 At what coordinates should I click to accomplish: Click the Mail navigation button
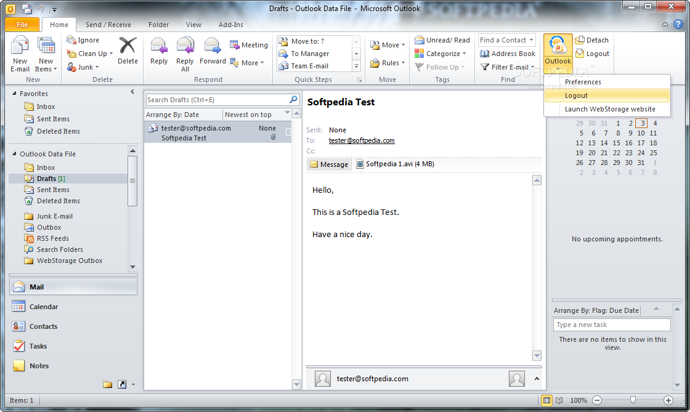coord(73,287)
